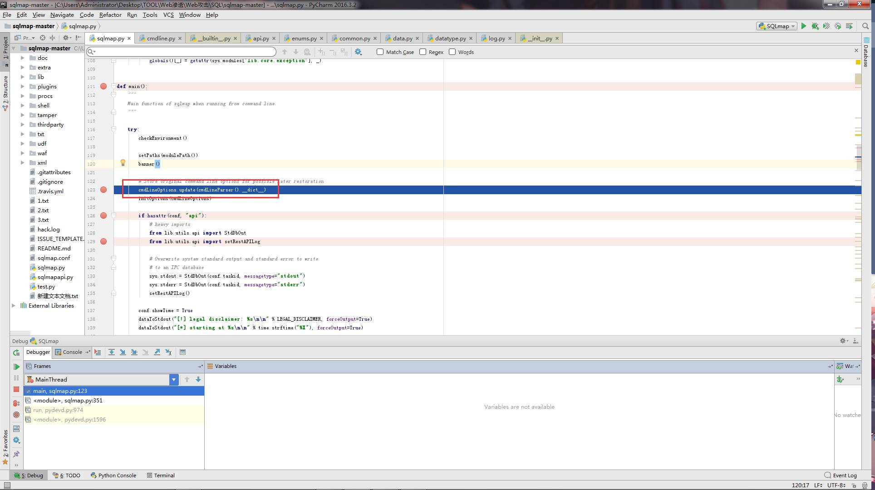Open find settings gear in search bar

[358, 52]
